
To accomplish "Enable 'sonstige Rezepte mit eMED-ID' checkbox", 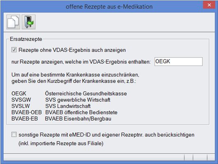I will tap(14, 135).
